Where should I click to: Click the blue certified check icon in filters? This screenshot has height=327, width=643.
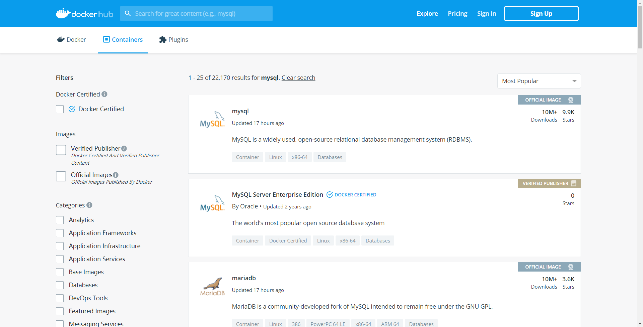pos(72,109)
